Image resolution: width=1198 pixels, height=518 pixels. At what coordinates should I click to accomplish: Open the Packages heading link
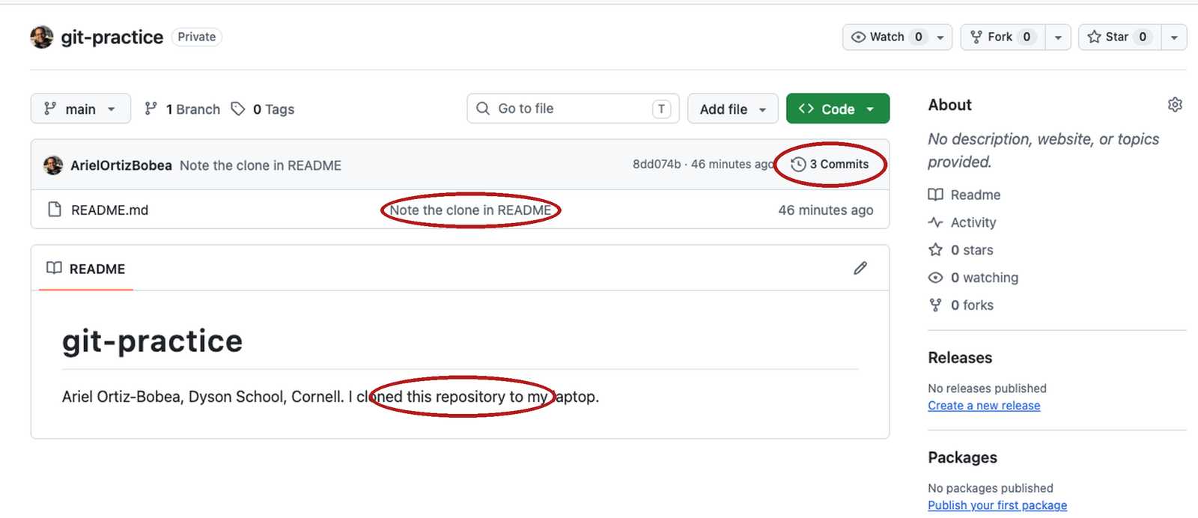click(962, 457)
